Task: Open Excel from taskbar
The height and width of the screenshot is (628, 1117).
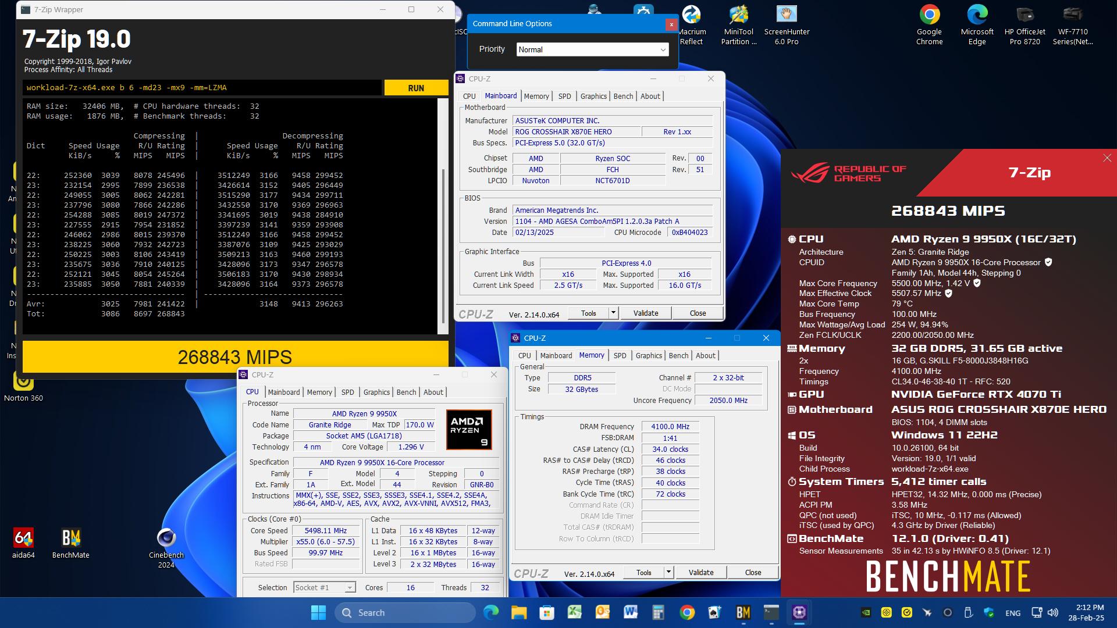Action: (575, 612)
